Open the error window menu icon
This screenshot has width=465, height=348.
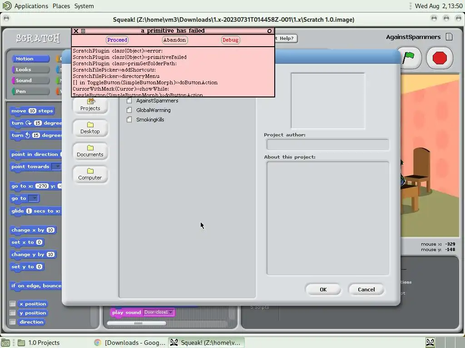click(83, 31)
